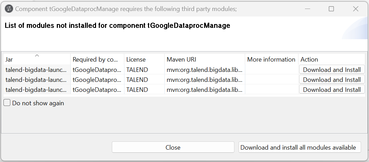The width and height of the screenshot is (369, 162).
Task: Select the second row's Maven URI cell
Action: click(204, 80)
